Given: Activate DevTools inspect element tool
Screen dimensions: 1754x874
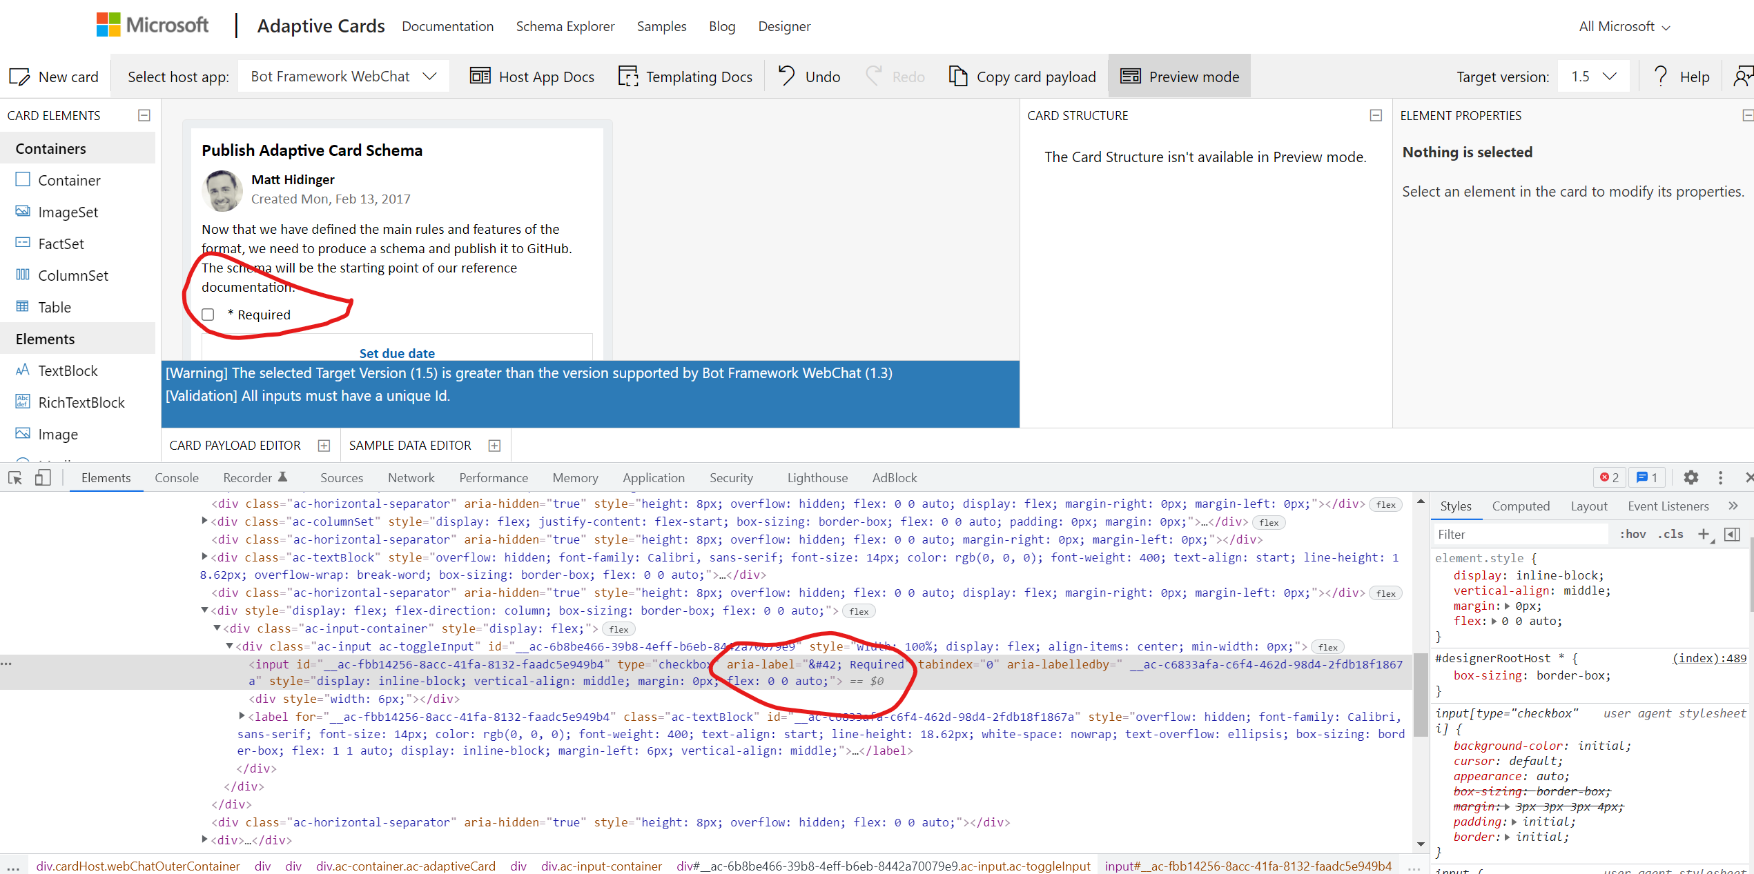Looking at the screenshot, I should [15, 477].
